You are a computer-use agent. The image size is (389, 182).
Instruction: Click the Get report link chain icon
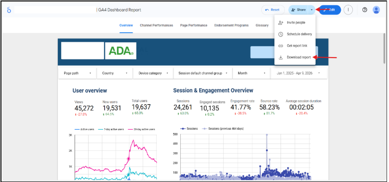[x=281, y=46]
